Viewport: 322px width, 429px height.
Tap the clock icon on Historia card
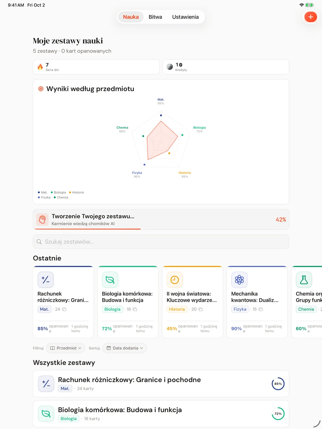pos(175,280)
